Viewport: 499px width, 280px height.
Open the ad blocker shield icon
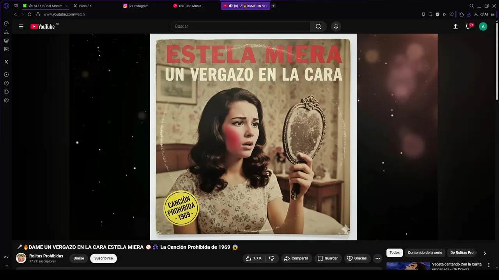coord(437,14)
